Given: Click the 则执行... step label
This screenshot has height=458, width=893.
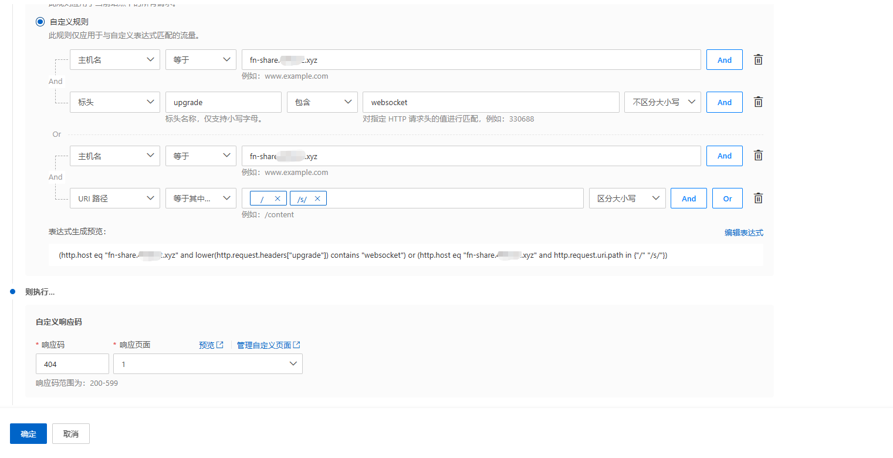Looking at the screenshot, I should coord(40,292).
